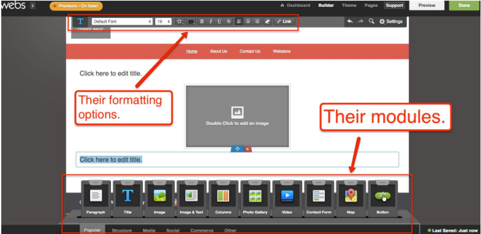Viewport: 481px width, 234px height.
Task: Align text left
Action: point(239,21)
